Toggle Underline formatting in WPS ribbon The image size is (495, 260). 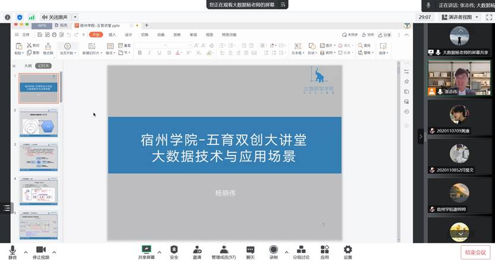click(x=160, y=53)
